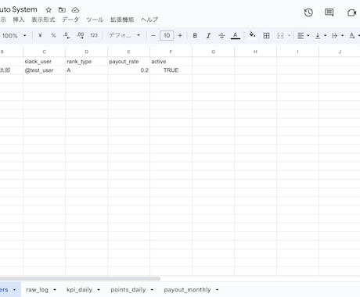Start a video meeting icon
Screen dimensions: 360x297
[x=352, y=13]
